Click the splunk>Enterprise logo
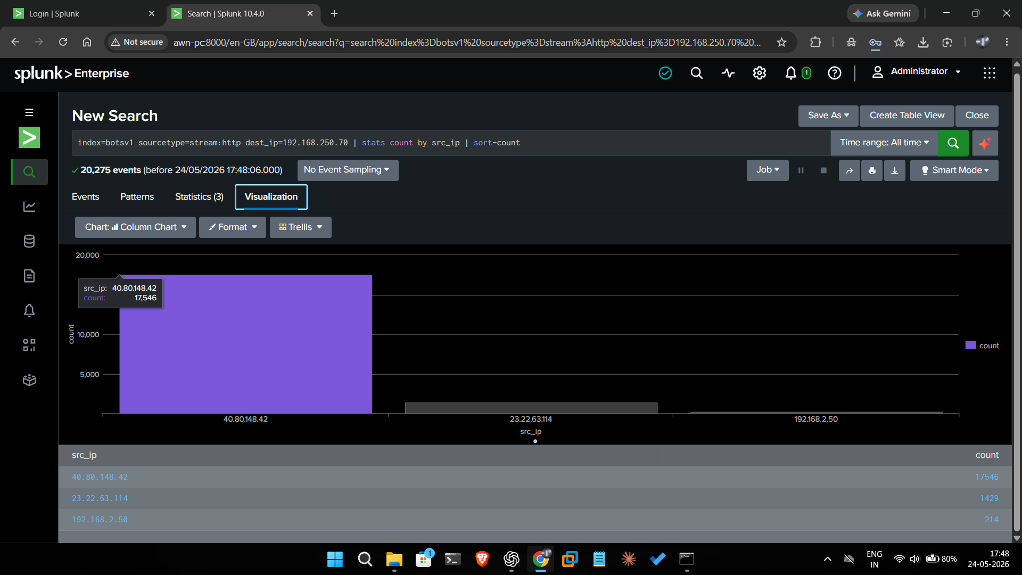Screen dimensions: 1022x575 (71, 73)
